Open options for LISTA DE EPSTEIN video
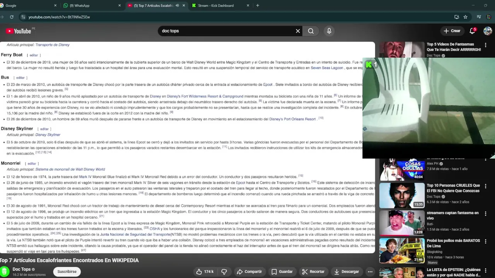 coord(486,270)
